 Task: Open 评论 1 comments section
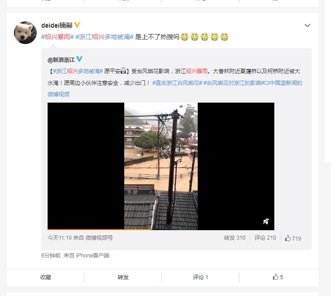(x=200, y=277)
